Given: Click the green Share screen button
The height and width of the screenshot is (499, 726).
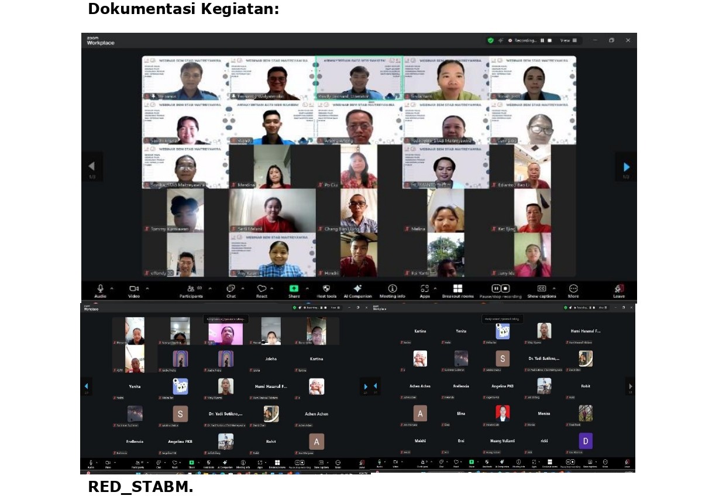Looking at the screenshot, I should click(294, 289).
